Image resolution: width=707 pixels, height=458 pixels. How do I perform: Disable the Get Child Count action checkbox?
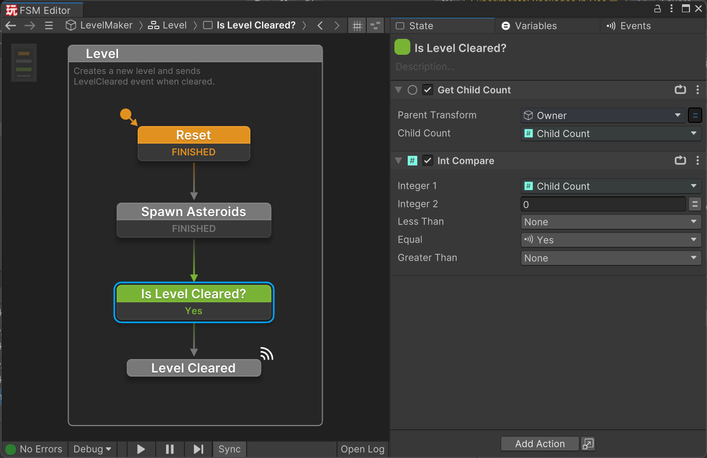click(x=427, y=90)
